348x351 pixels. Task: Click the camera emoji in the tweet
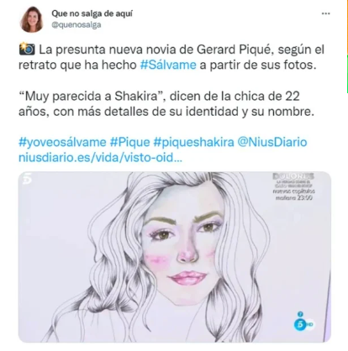pos(27,50)
